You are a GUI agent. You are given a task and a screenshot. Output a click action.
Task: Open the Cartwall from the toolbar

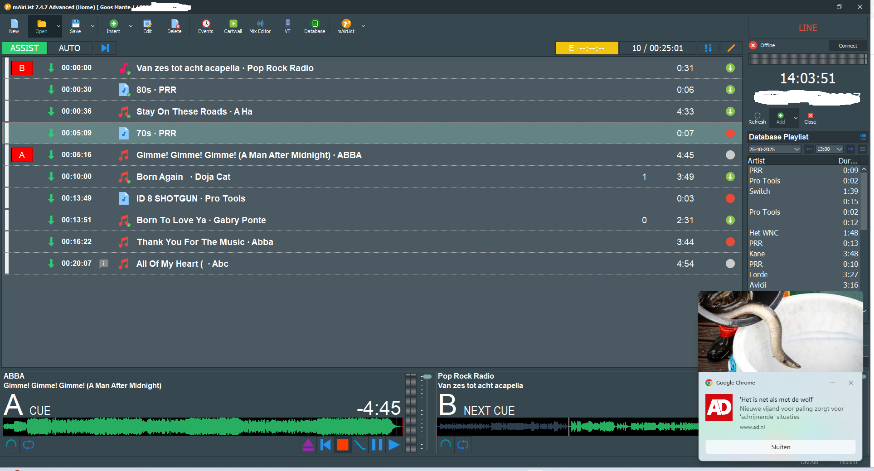point(233,26)
